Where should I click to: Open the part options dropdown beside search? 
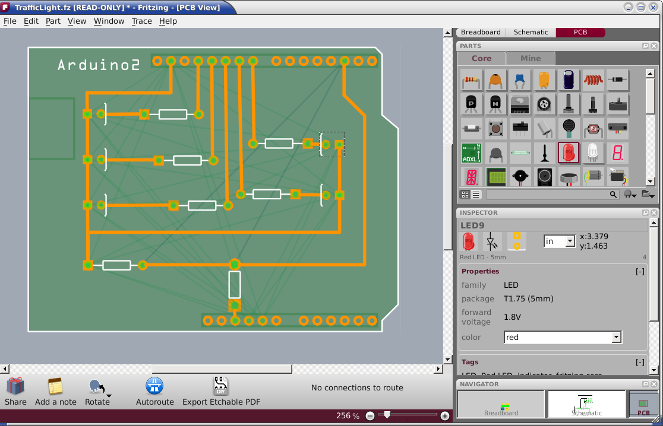tap(630, 194)
